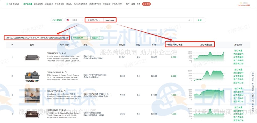Click the Amazon link icon beside B0BWJ9YYZD

click(63, 72)
